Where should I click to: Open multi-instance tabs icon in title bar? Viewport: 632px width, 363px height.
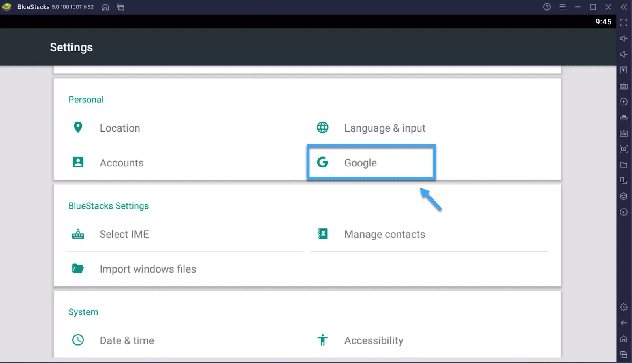(121, 7)
